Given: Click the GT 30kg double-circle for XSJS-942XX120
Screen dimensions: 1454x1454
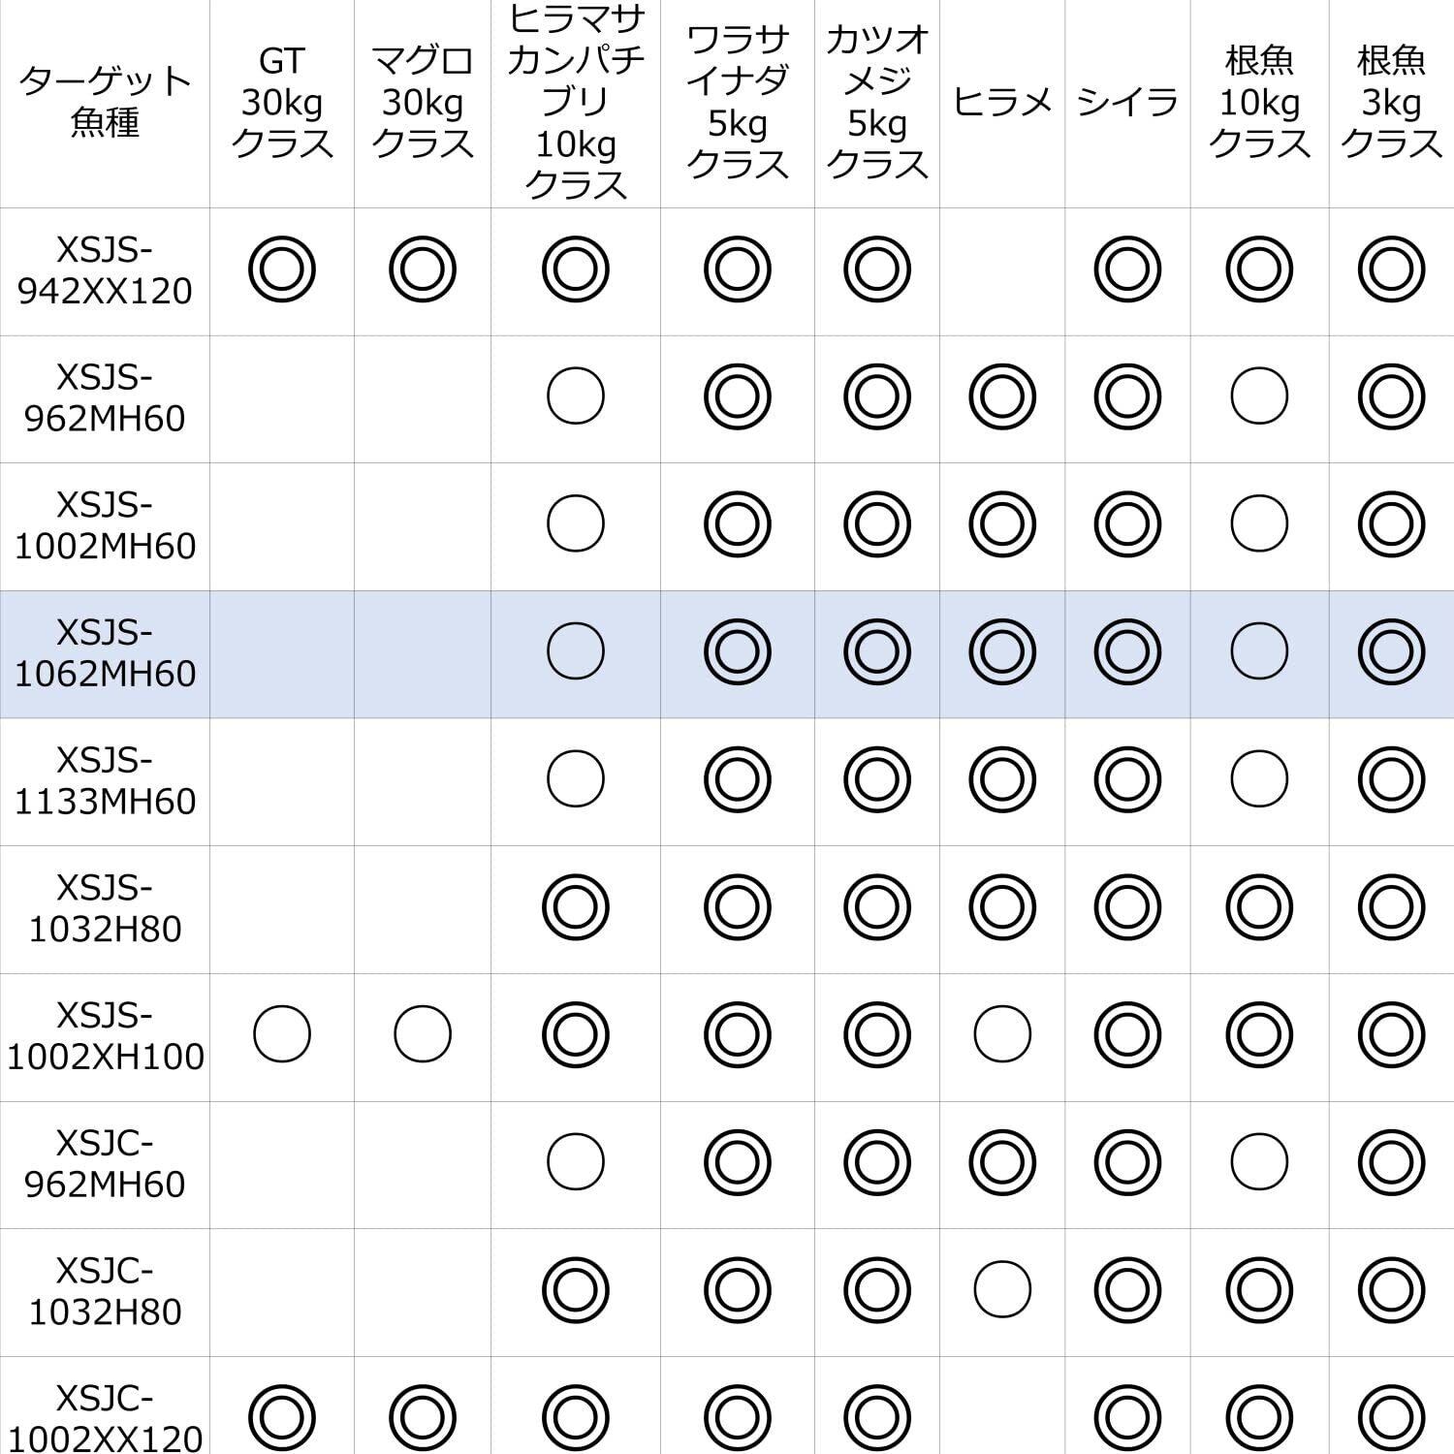Looking at the screenshot, I should (282, 269).
